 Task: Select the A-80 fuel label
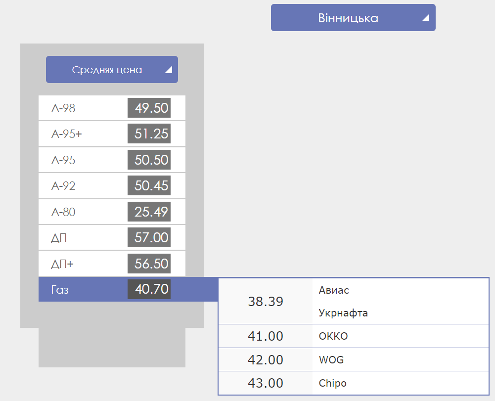(x=63, y=212)
